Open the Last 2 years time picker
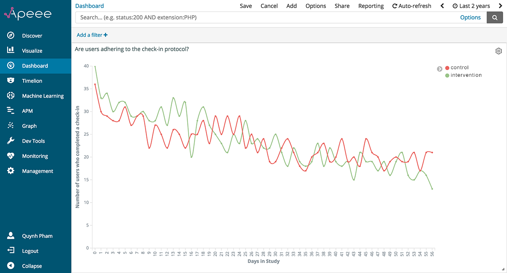The height and width of the screenshot is (273, 507). (471, 6)
